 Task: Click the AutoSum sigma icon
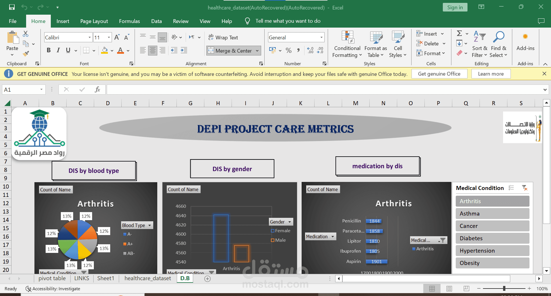pos(459,34)
